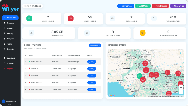Screen dimensions: 188x106
Task: Click the Add Media button
Action: 143,6
